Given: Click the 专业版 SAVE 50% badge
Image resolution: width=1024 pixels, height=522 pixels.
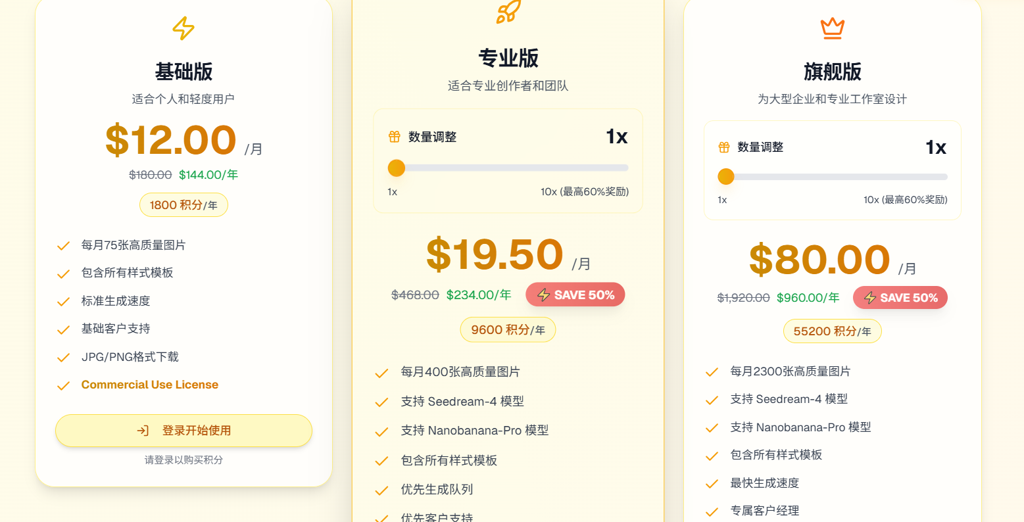Looking at the screenshot, I should click(x=575, y=295).
